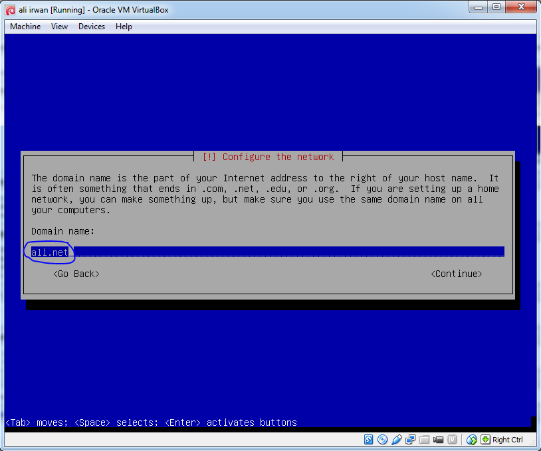Activate the <Go Back> button
The image size is (541, 451).
76,274
